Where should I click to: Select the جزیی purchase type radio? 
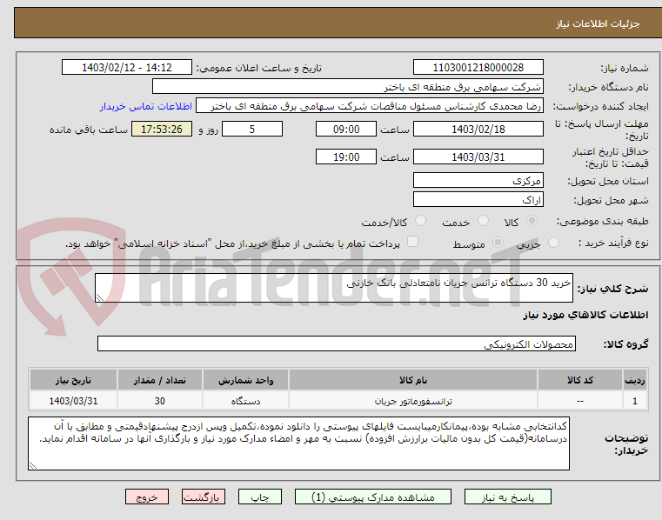click(x=553, y=243)
